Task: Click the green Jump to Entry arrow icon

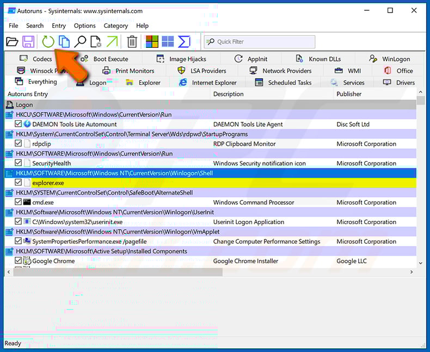Action: click(112, 42)
